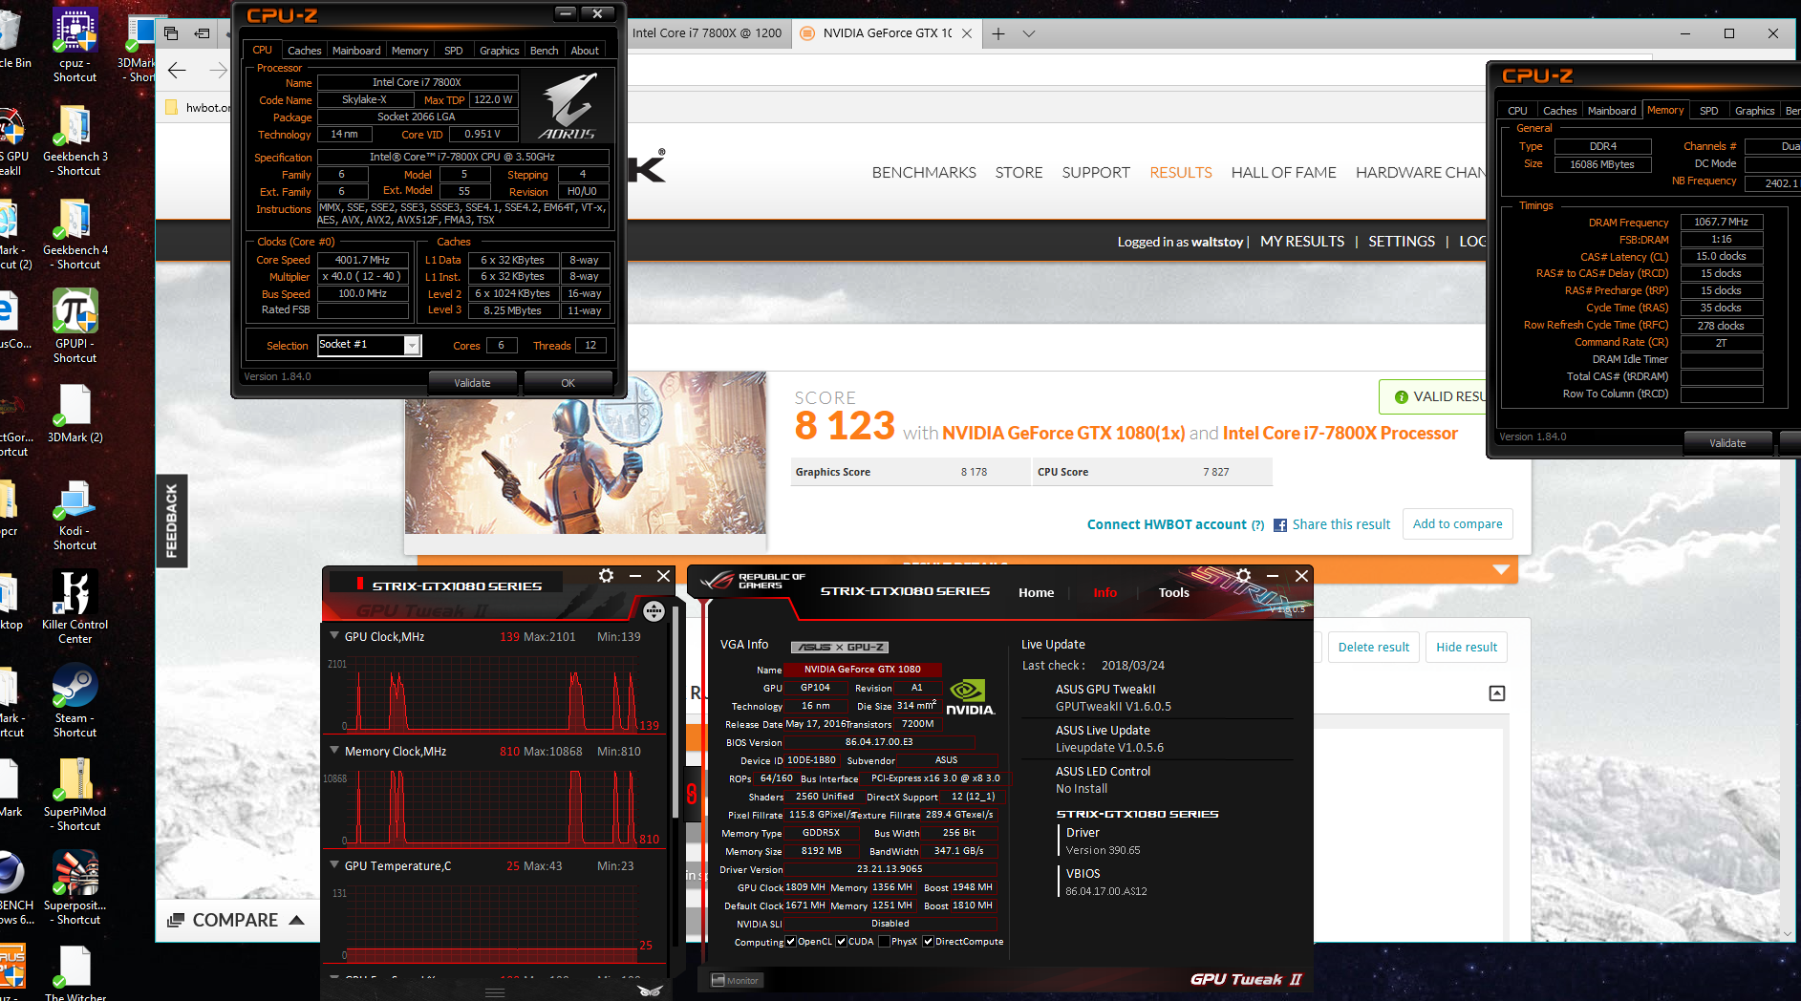
Task: Toggle the CUDA computing checkbox
Action: tap(841, 942)
